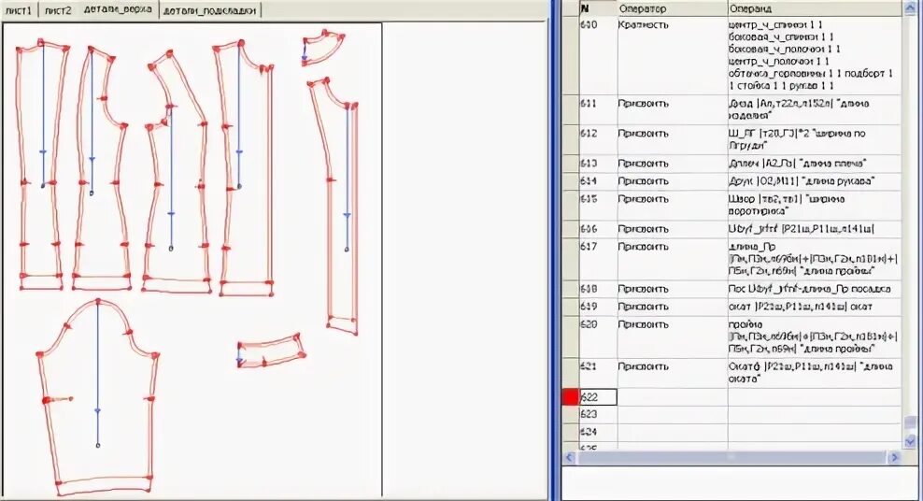Select row number 619 cell

(598, 307)
